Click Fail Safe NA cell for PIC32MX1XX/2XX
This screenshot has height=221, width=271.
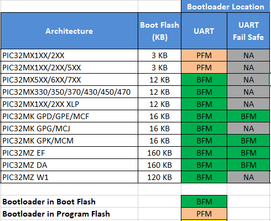click(248, 55)
